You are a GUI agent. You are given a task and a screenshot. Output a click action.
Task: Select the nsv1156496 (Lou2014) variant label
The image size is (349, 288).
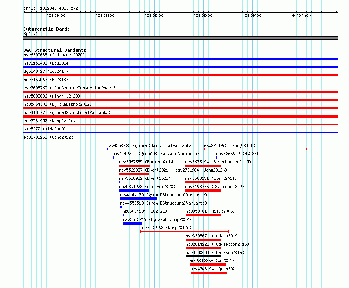[47, 63]
